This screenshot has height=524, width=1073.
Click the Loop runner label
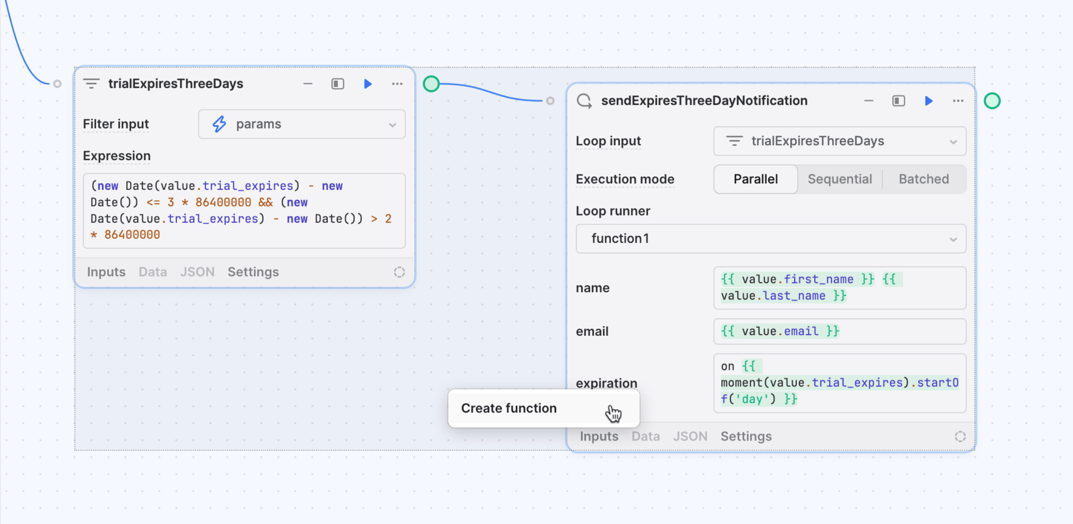click(x=613, y=211)
